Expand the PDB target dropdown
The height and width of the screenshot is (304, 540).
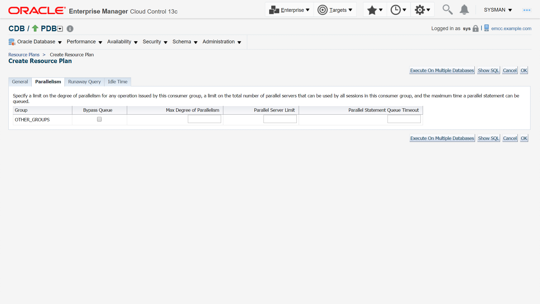60,29
